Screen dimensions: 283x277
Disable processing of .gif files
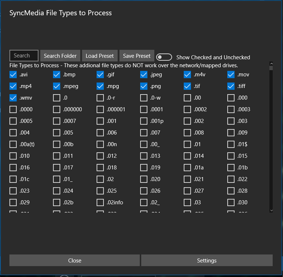tap(100, 74)
